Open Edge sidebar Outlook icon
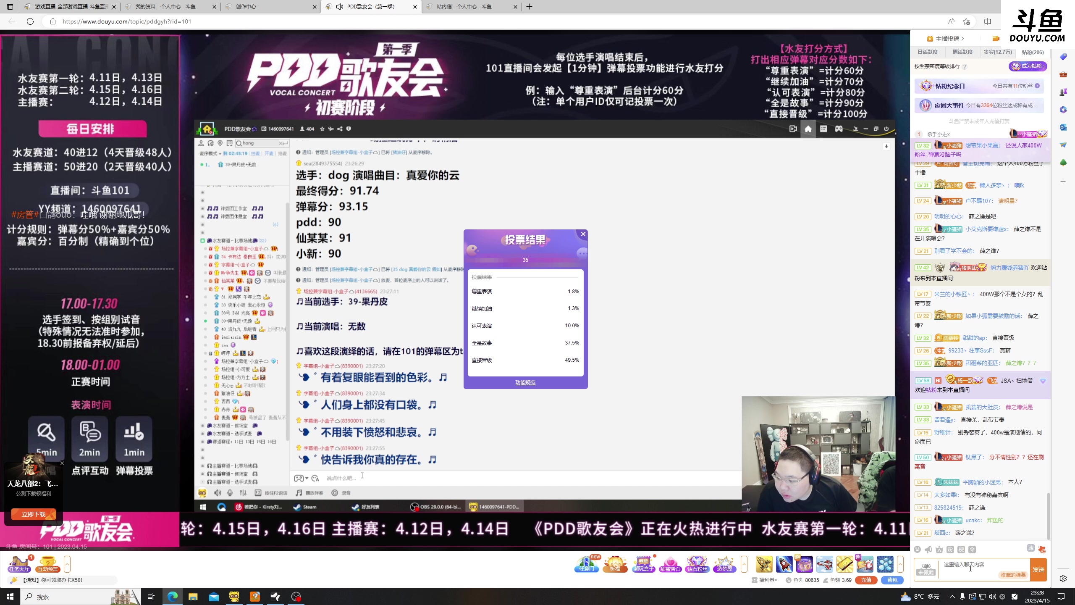Viewport: 1075px width, 605px height. coord(1063,127)
